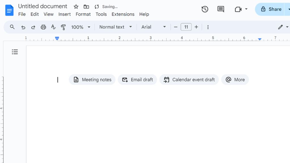Open the Insert menu
Image resolution: width=290 pixels, height=163 pixels.
click(65, 14)
